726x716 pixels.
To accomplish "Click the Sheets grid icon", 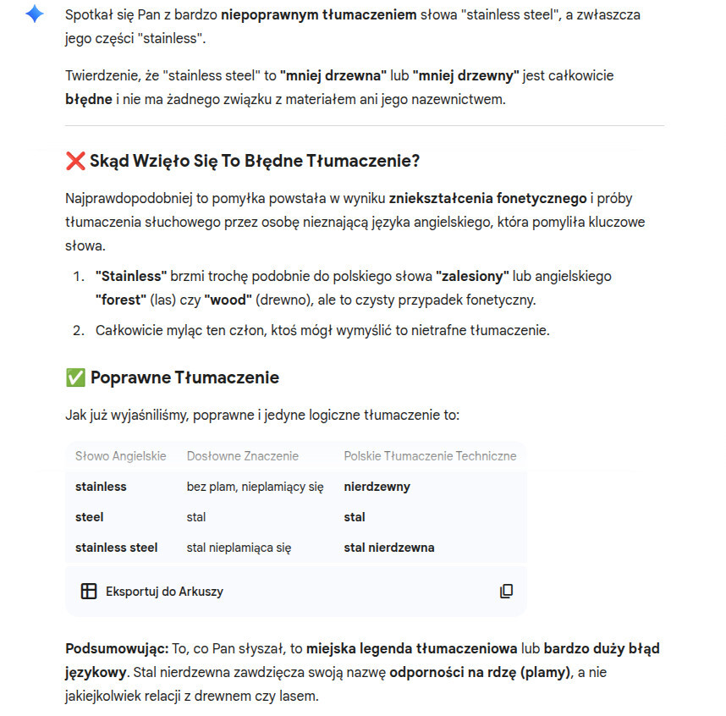I will [x=88, y=591].
